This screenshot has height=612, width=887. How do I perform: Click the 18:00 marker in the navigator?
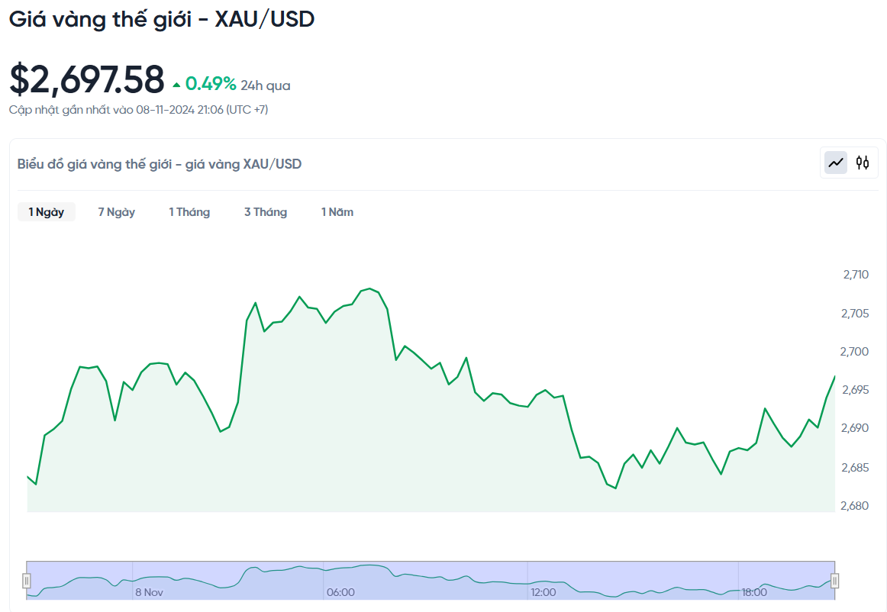754,592
